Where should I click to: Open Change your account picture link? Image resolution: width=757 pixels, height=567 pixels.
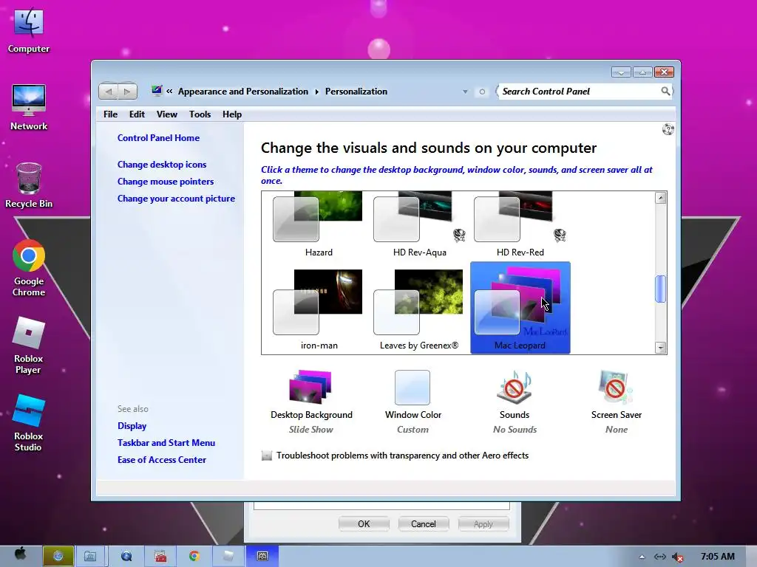176,198
